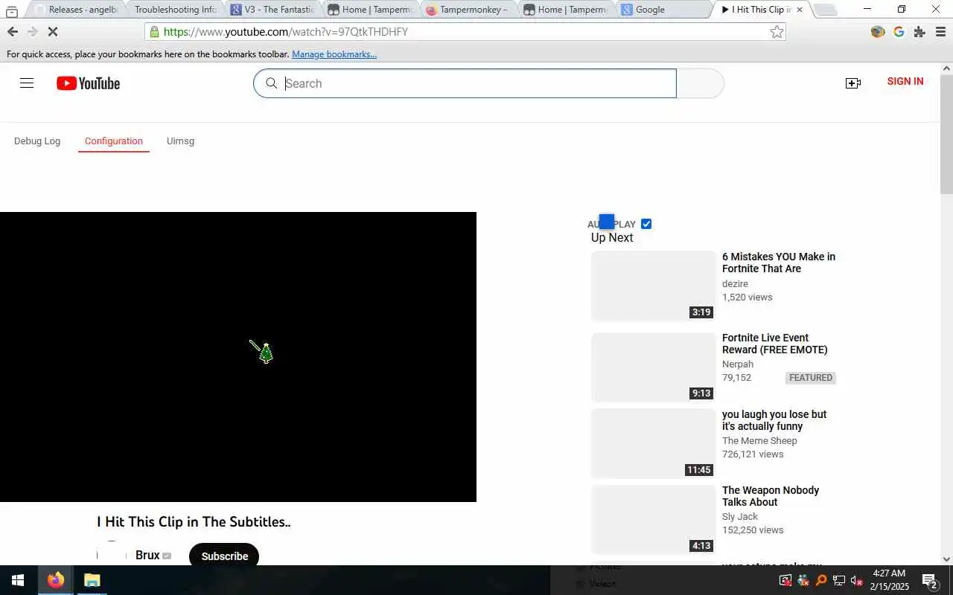Click the globe extension icon in browser toolbar

pos(878,31)
